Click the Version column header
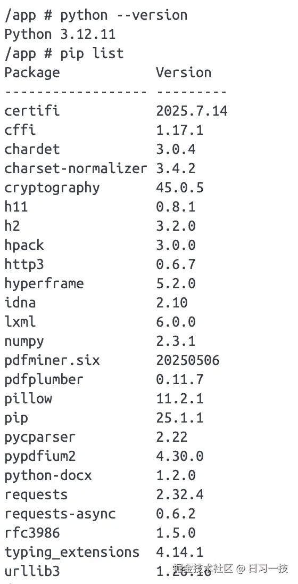This screenshot has height=584, width=298. (x=184, y=72)
